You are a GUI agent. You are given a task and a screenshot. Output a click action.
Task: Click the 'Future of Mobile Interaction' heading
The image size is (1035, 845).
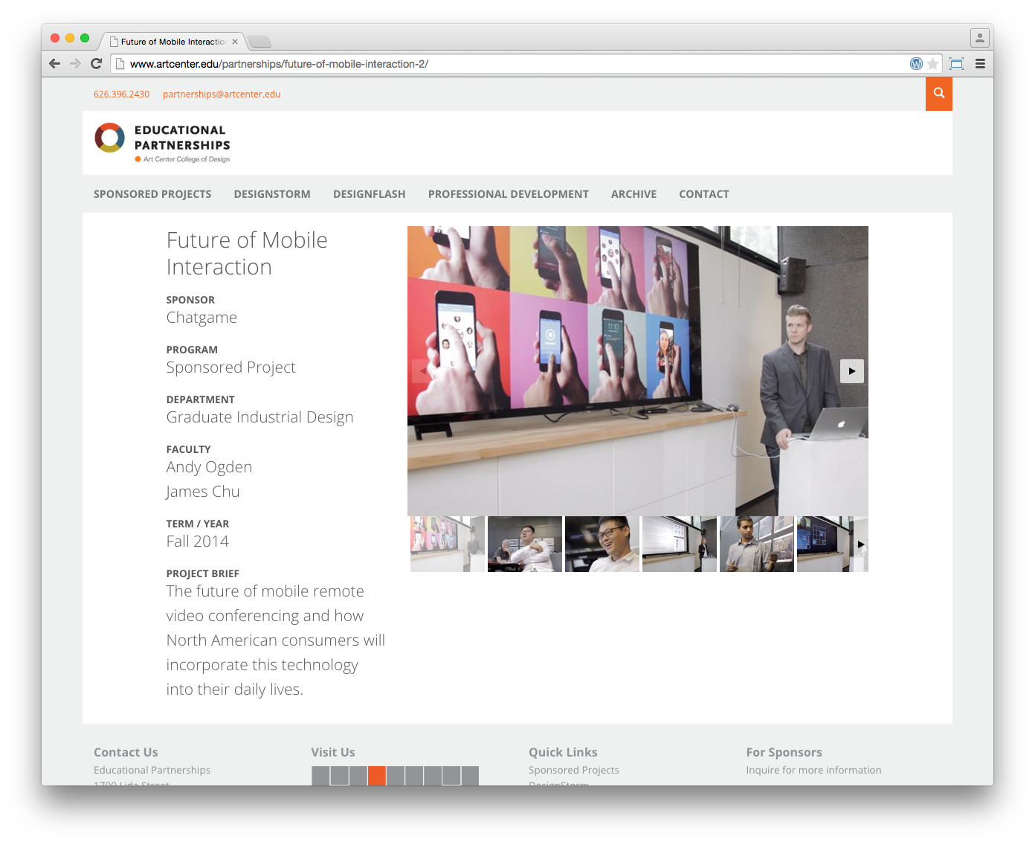pos(247,254)
